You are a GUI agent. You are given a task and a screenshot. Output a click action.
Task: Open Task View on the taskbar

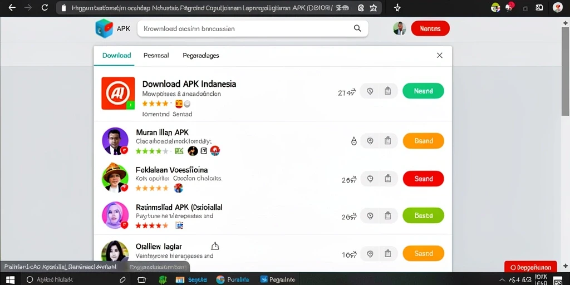[142, 279]
